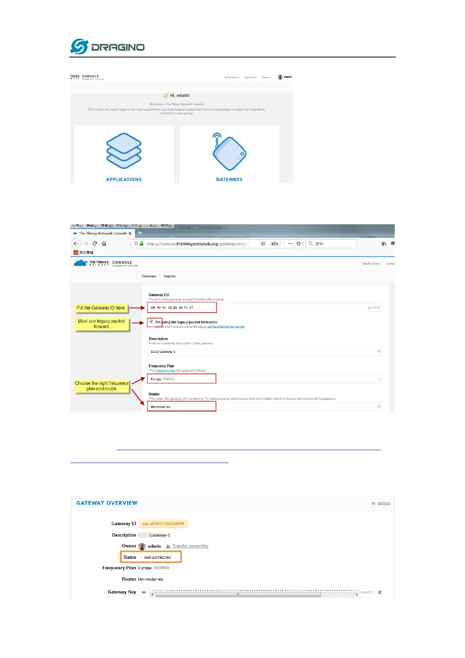The height and width of the screenshot is (658, 465).
Task: Open the settings link in Gateway Overview
Action: (x=384, y=503)
